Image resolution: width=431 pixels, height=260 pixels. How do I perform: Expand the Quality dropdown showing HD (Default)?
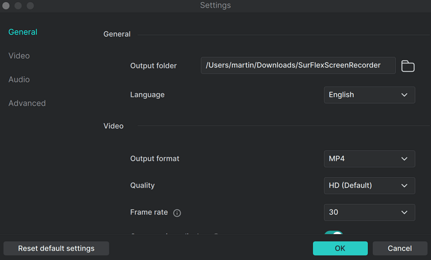[x=370, y=185]
